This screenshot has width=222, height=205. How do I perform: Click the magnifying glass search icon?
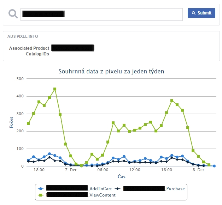[x=13, y=14]
